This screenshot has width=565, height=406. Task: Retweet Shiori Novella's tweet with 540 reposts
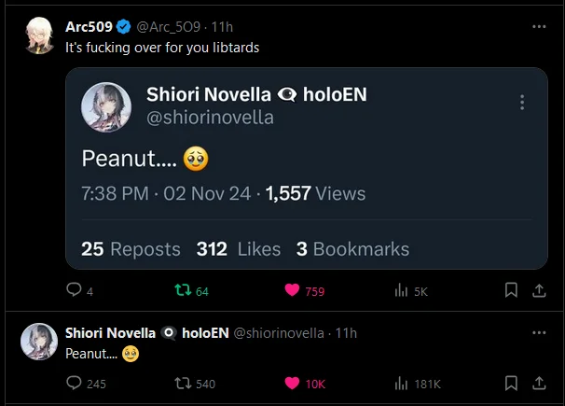183,383
